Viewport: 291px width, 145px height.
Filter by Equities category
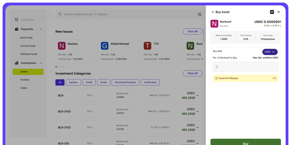74,82
